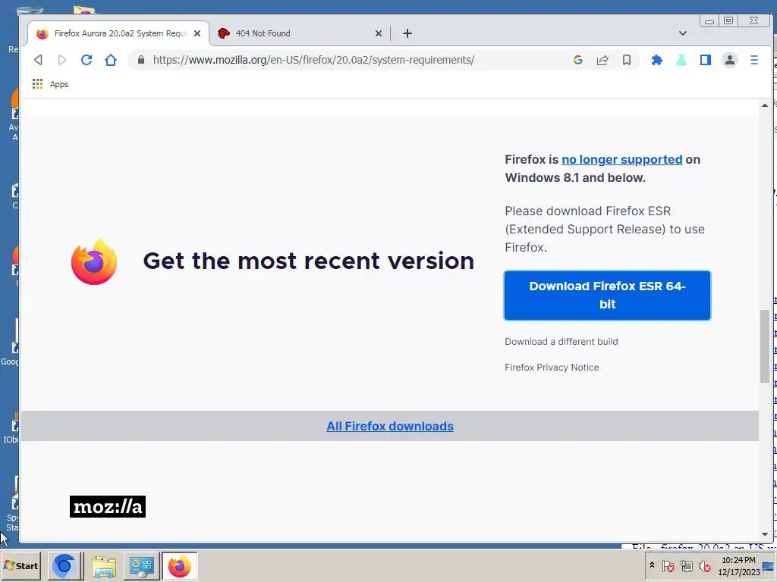View site security lock info

141,60
